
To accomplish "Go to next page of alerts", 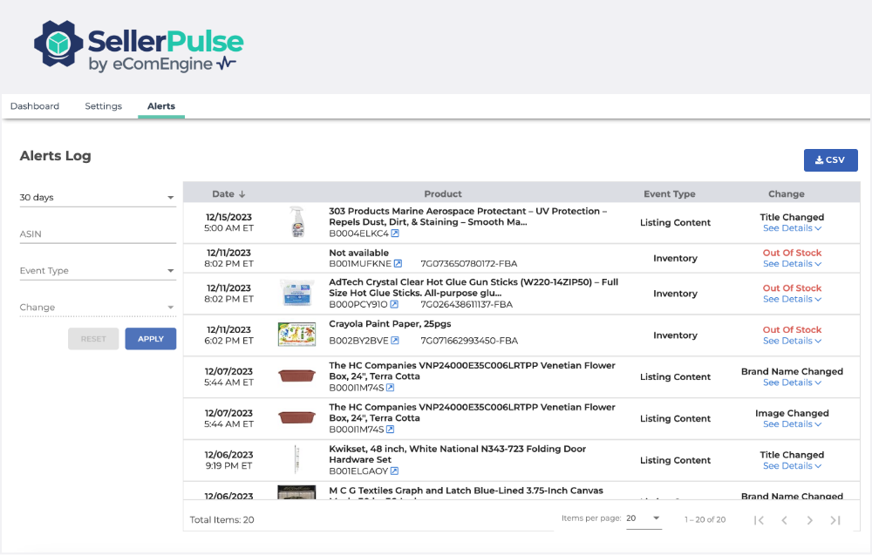I will point(809,520).
